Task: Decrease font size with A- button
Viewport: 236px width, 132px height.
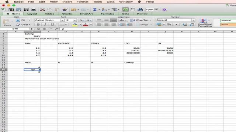Action: coord(88,20)
